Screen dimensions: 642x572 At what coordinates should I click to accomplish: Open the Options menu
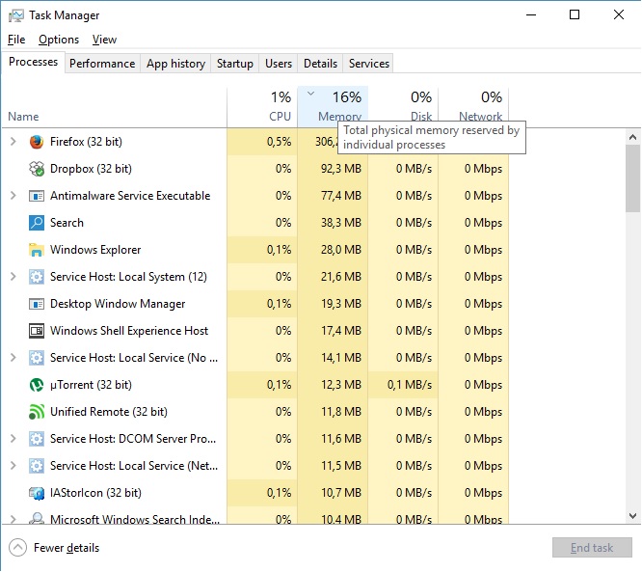coord(59,40)
